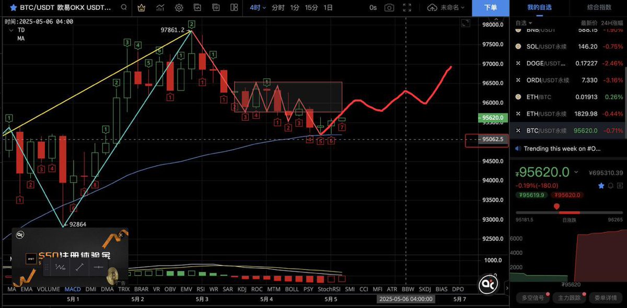Screen dimensions: 627x308
Task: Expand the dropdown arrow next to 95620.0 price
Action: click(575, 172)
